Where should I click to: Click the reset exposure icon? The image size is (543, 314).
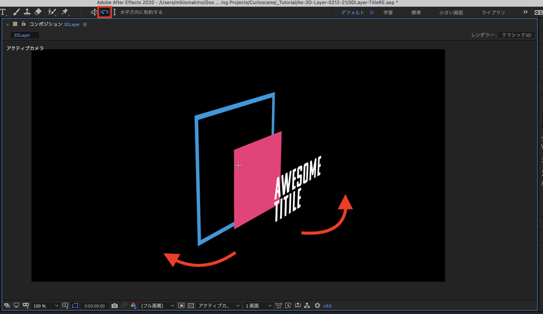tap(317, 306)
